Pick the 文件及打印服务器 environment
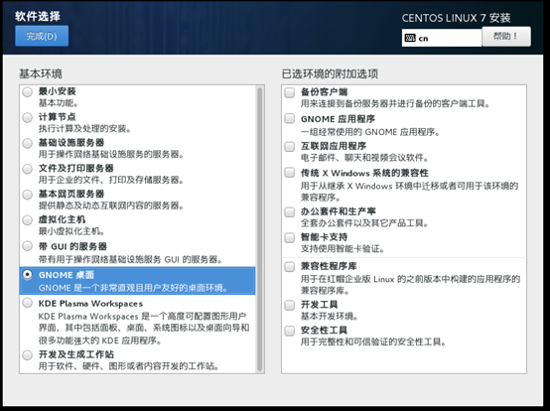550x411 pixels. pyautogui.click(x=28, y=169)
